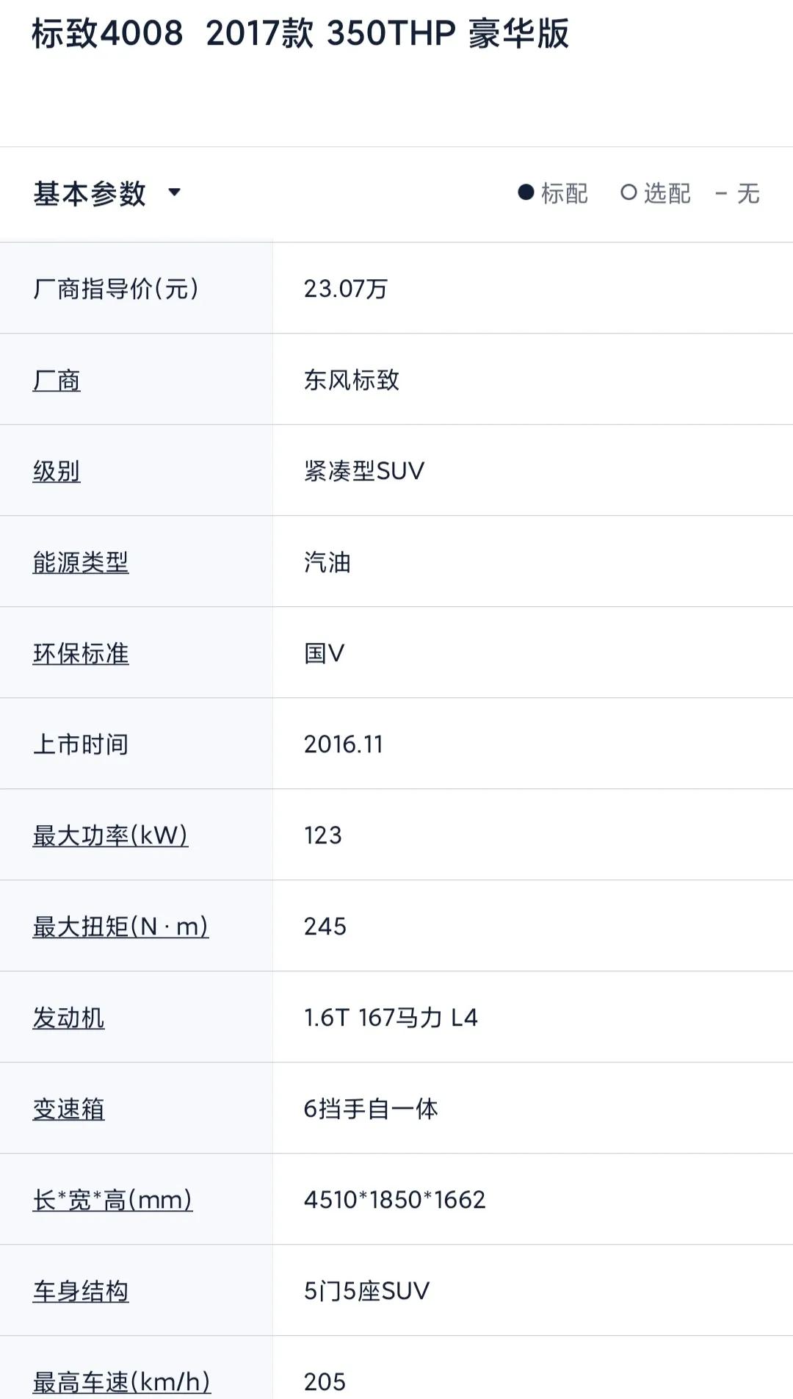Image resolution: width=793 pixels, height=1399 pixels.
Task: Select the engine value 1.6T 167马力 L4
Action: pos(389,1018)
